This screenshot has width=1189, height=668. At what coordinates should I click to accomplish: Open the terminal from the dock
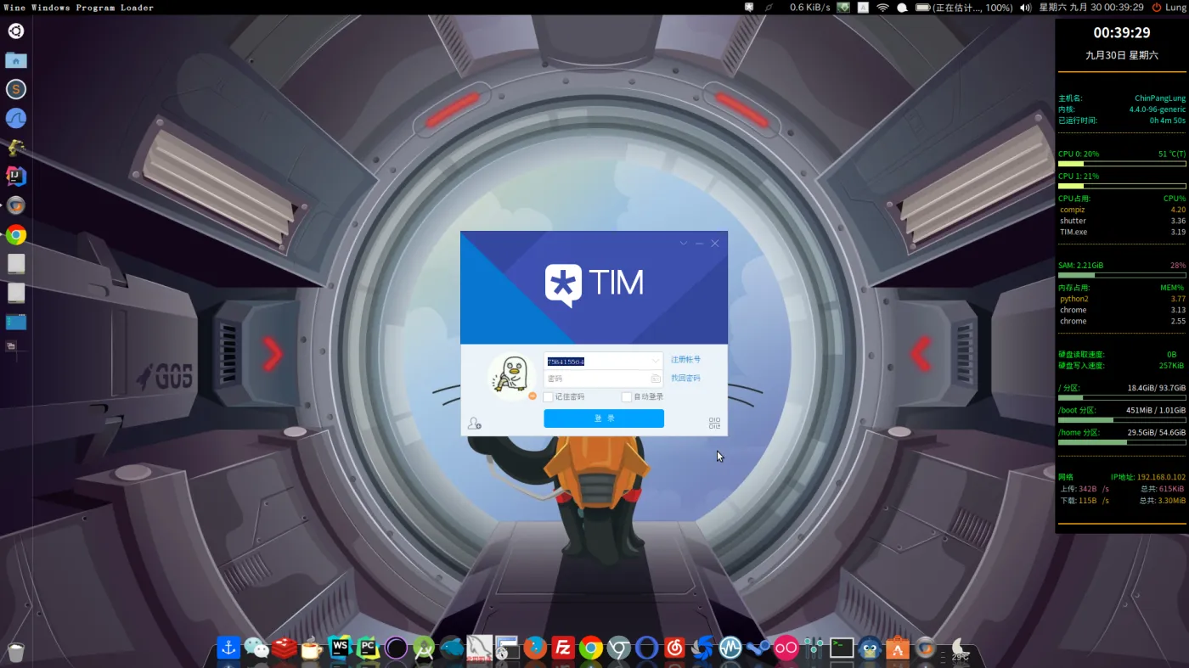842,648
